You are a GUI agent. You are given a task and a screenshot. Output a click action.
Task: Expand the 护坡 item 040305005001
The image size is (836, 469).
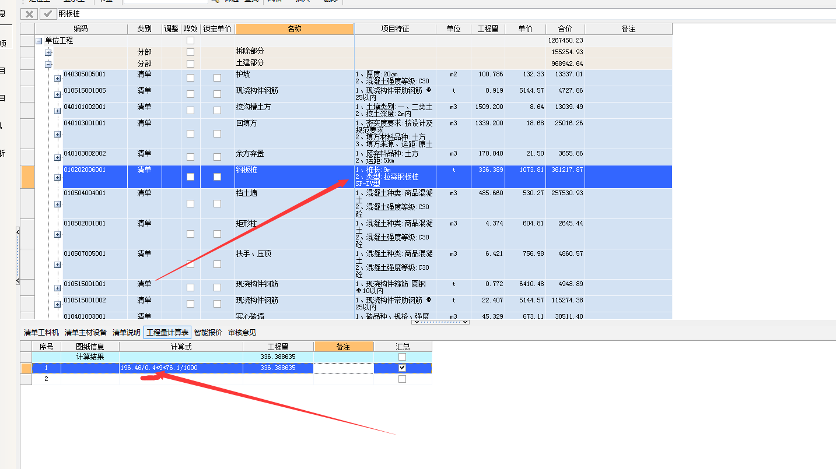pos(58,78)
